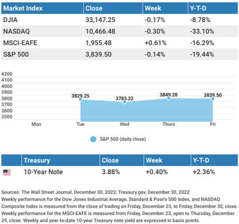
Task: Click the S&P 500 (daily close) legend text
Action: pos(123,139)
